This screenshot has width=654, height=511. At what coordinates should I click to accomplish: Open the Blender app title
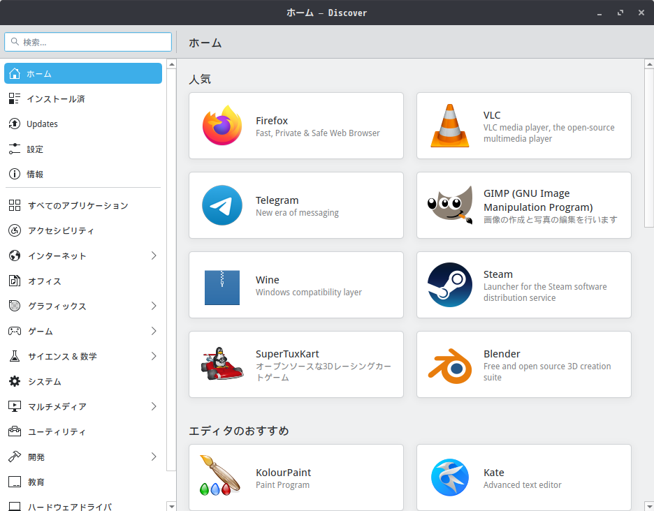(x=502, y=354)
